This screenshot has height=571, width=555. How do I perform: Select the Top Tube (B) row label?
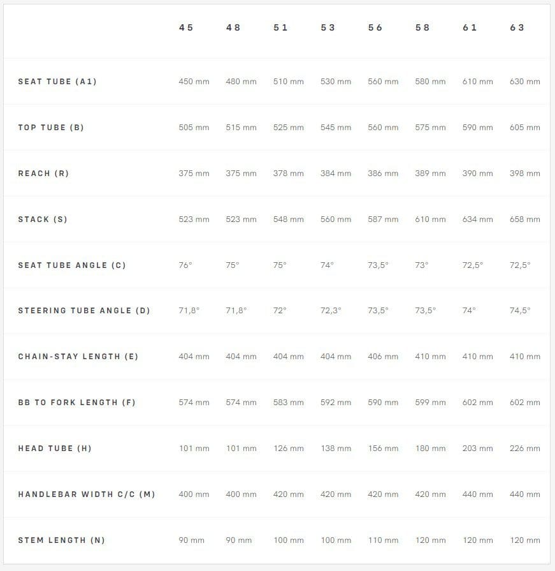(51, 128)
